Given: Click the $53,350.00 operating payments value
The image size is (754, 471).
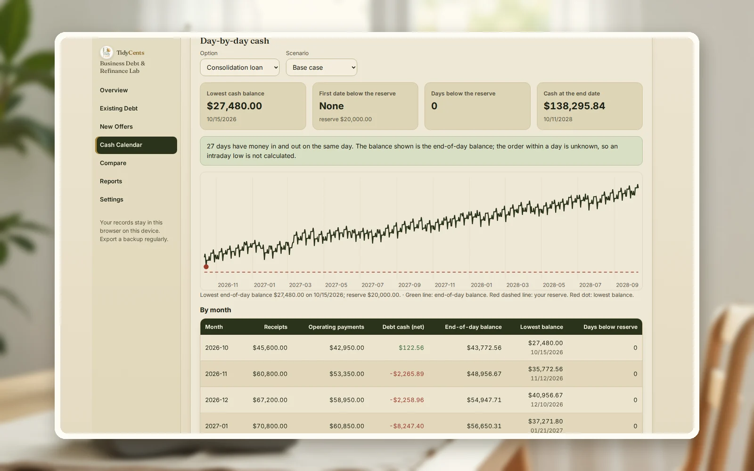Looking at the screenshot, I should [x=347, y=374].
